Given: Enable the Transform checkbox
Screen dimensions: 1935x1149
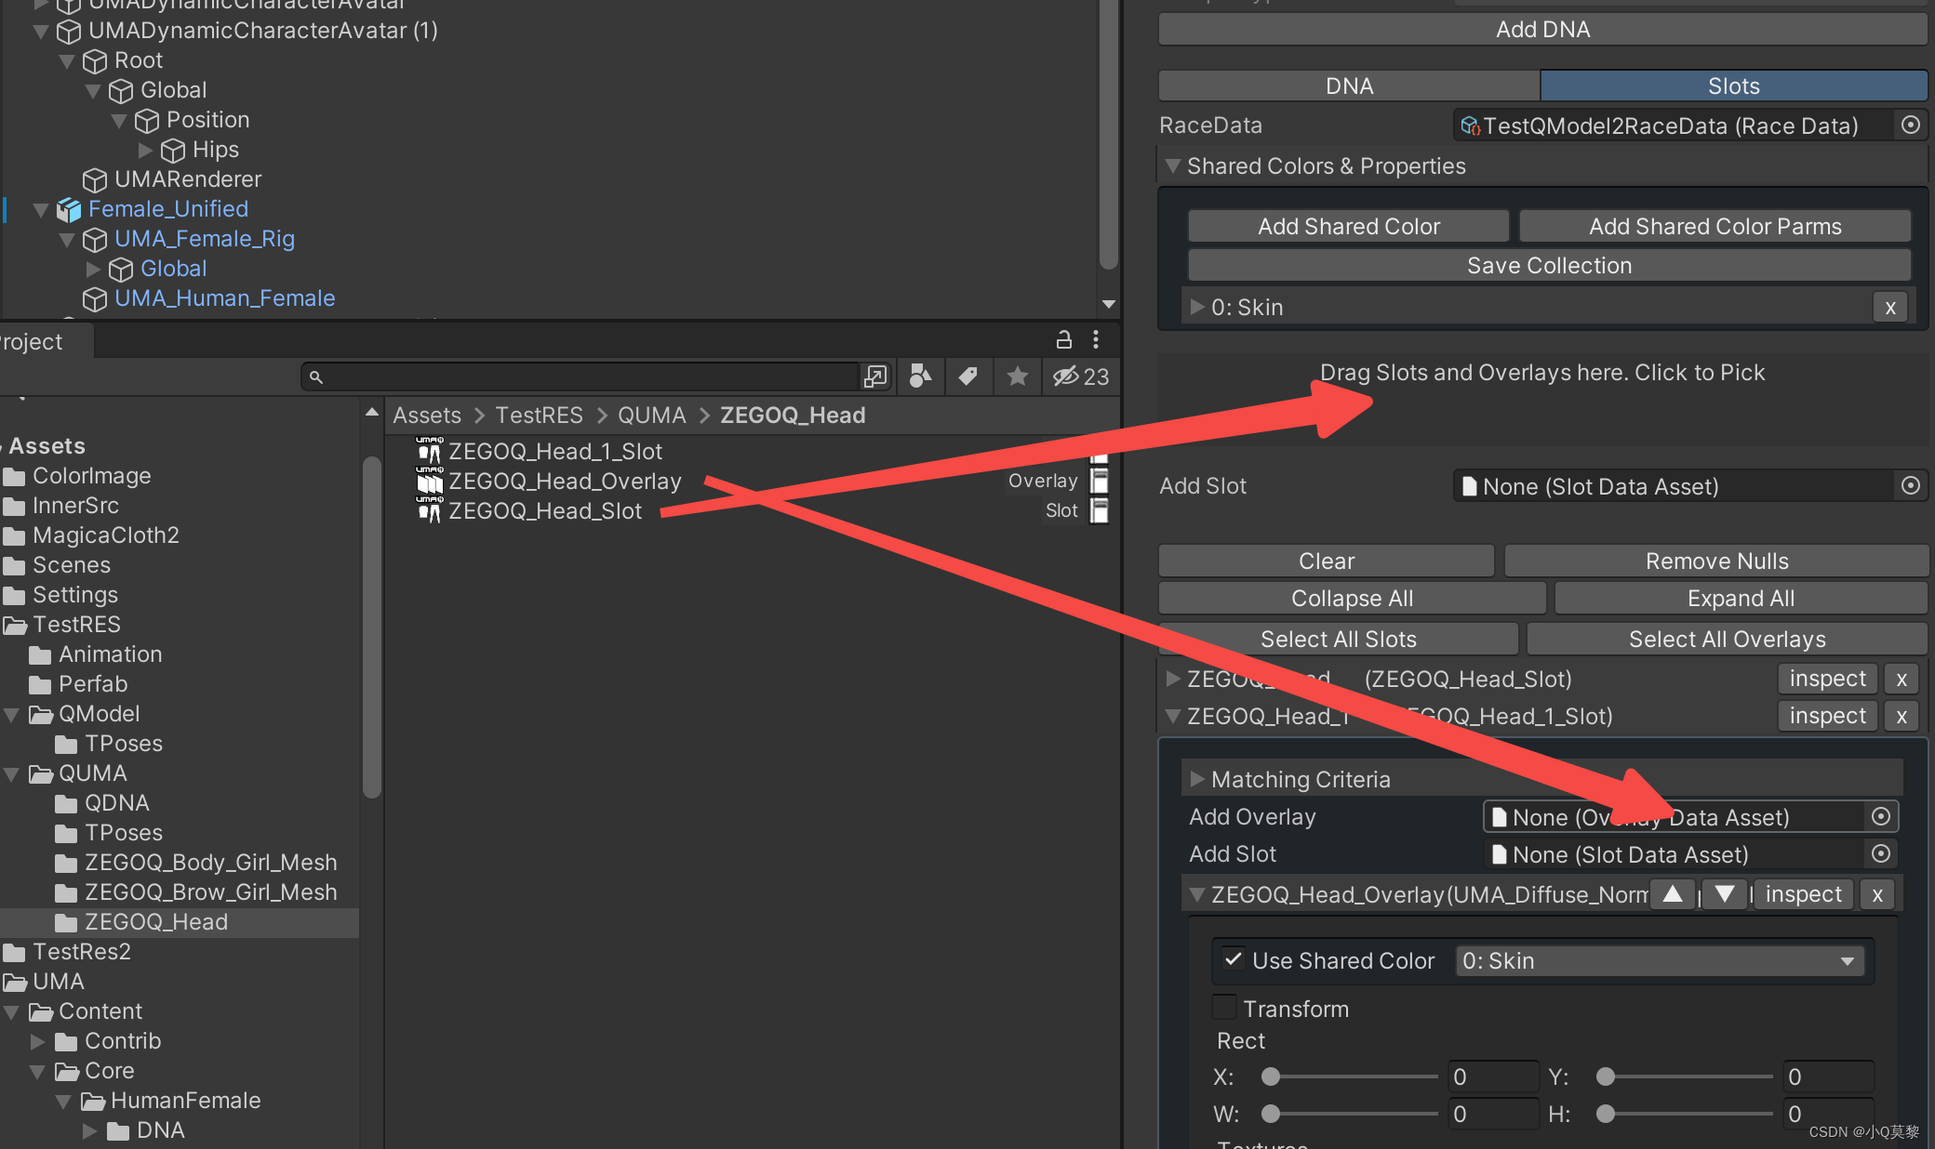Looking at the screenshot, I should (x=1223, y=1007).
